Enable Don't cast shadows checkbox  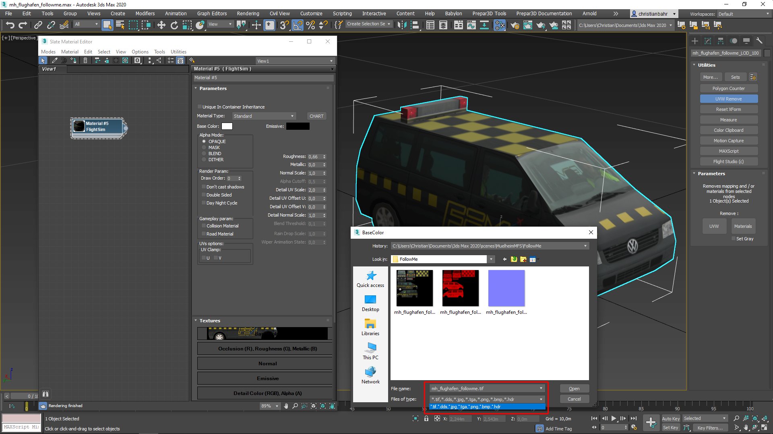[x=204, y=187]
